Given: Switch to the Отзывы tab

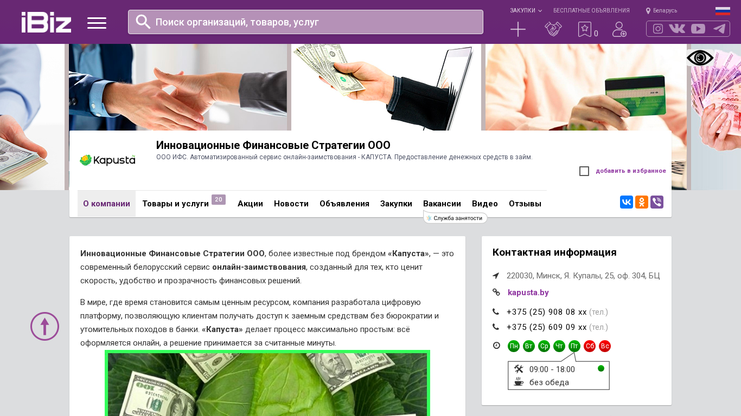Looking at the screenshot, I should point(525,204).
